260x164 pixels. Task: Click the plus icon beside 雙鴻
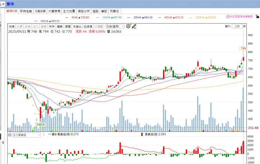point(3,4)
